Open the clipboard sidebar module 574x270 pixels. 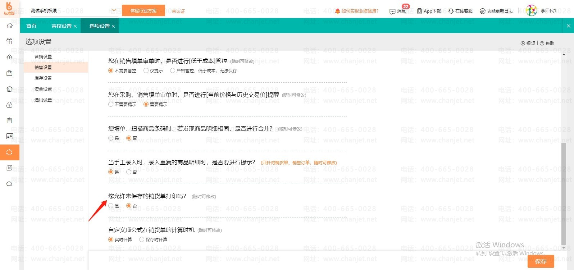[x=10, y=120]
